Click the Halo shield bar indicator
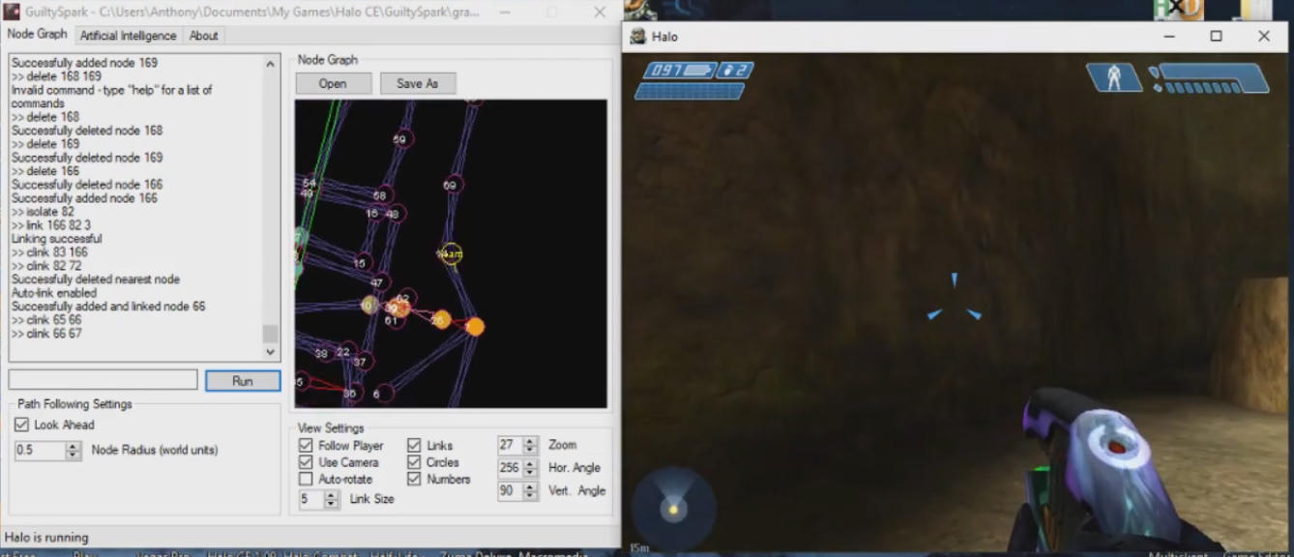 pyautogui.click(x=1214, y=78)
